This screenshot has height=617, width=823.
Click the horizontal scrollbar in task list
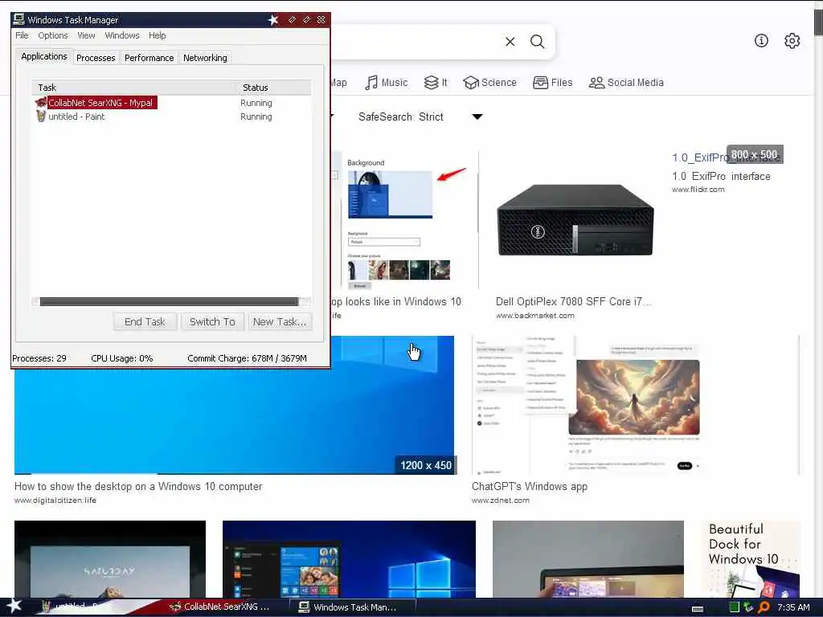(x=169, y=302)
